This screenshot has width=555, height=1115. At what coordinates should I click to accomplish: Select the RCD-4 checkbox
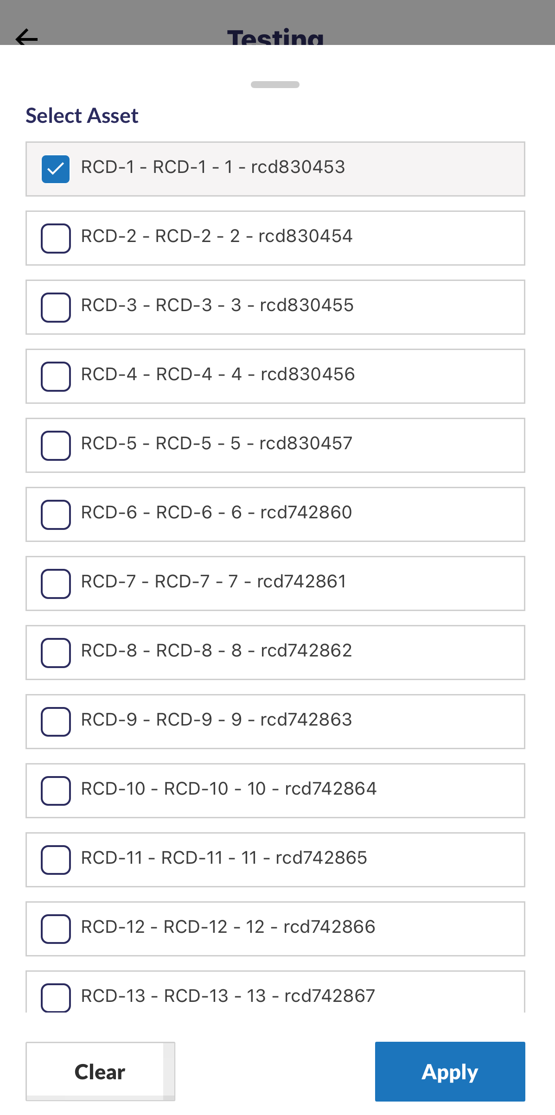tap(56, 376)
